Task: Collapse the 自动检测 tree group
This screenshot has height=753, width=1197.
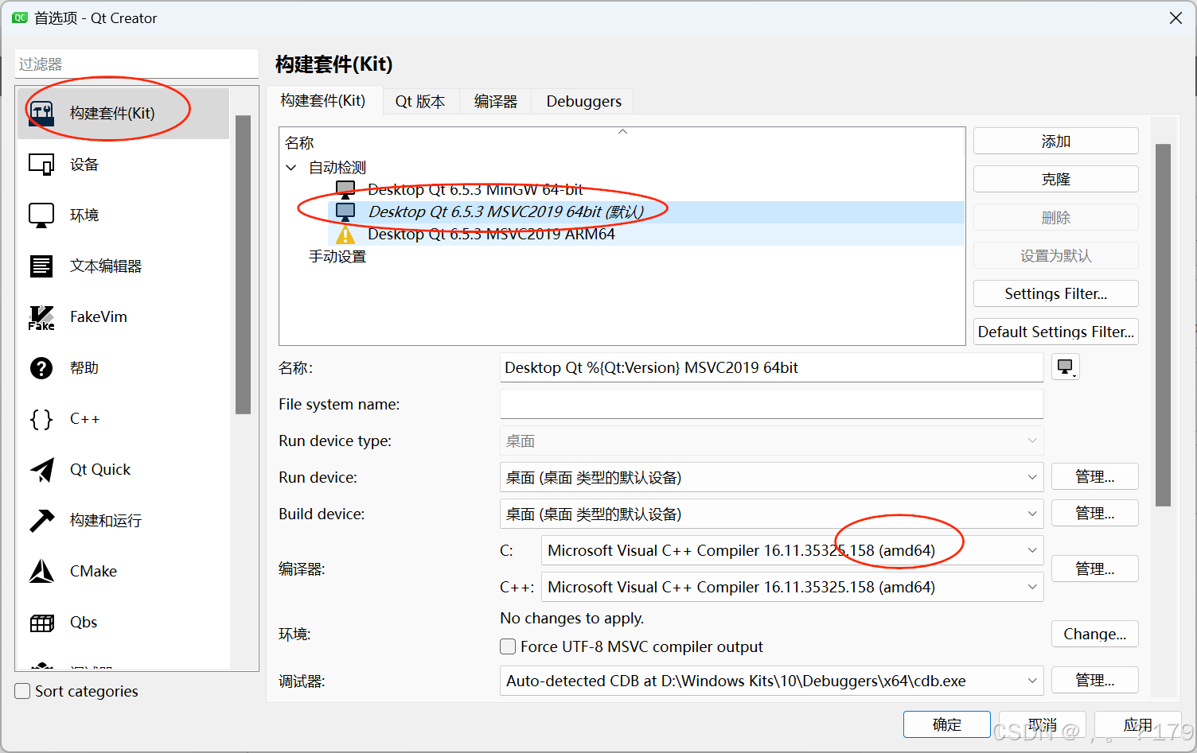Action: point(291,168)
